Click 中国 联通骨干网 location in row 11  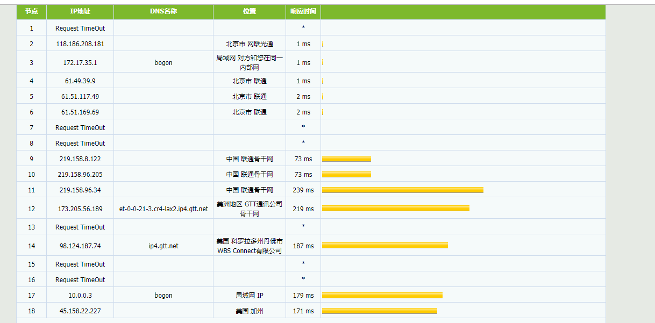(x=250, y=190)
